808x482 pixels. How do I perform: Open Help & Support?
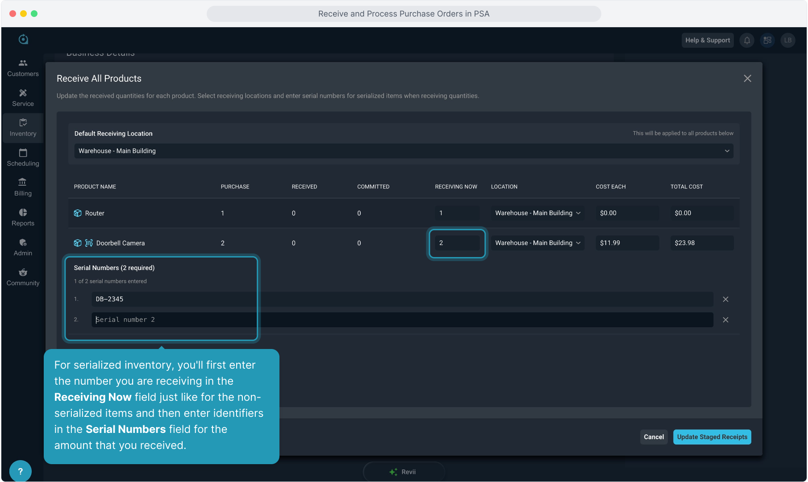(x=708, y=40)
